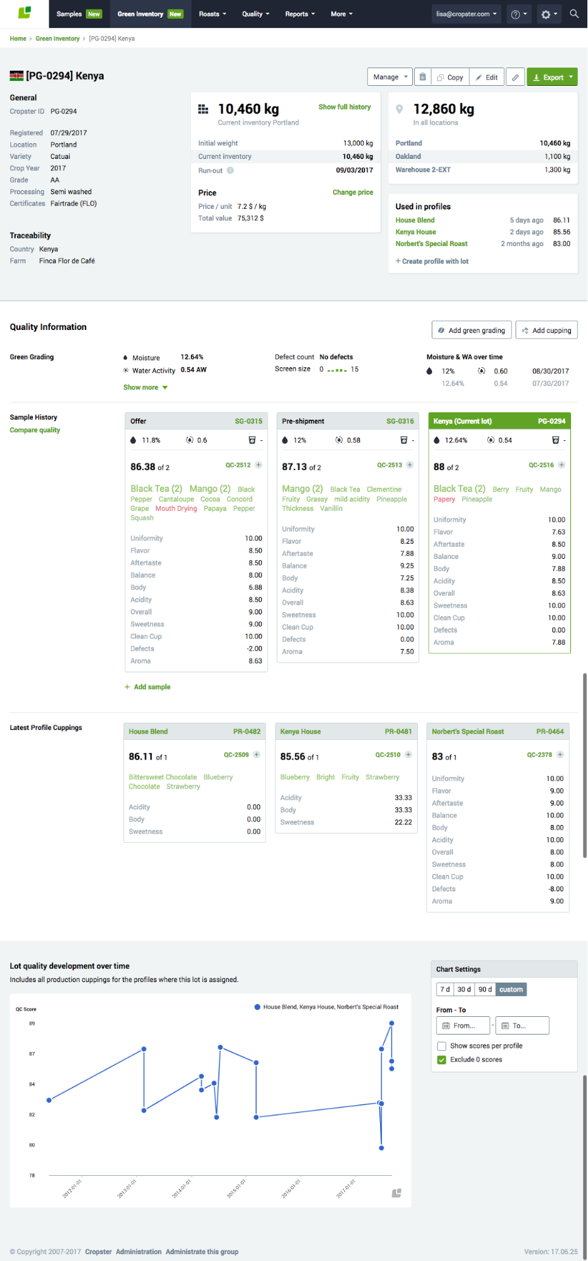Click the Cropster watermark icon on chart
This screenshot has width=588, height=1261.
coord(396,1193)
